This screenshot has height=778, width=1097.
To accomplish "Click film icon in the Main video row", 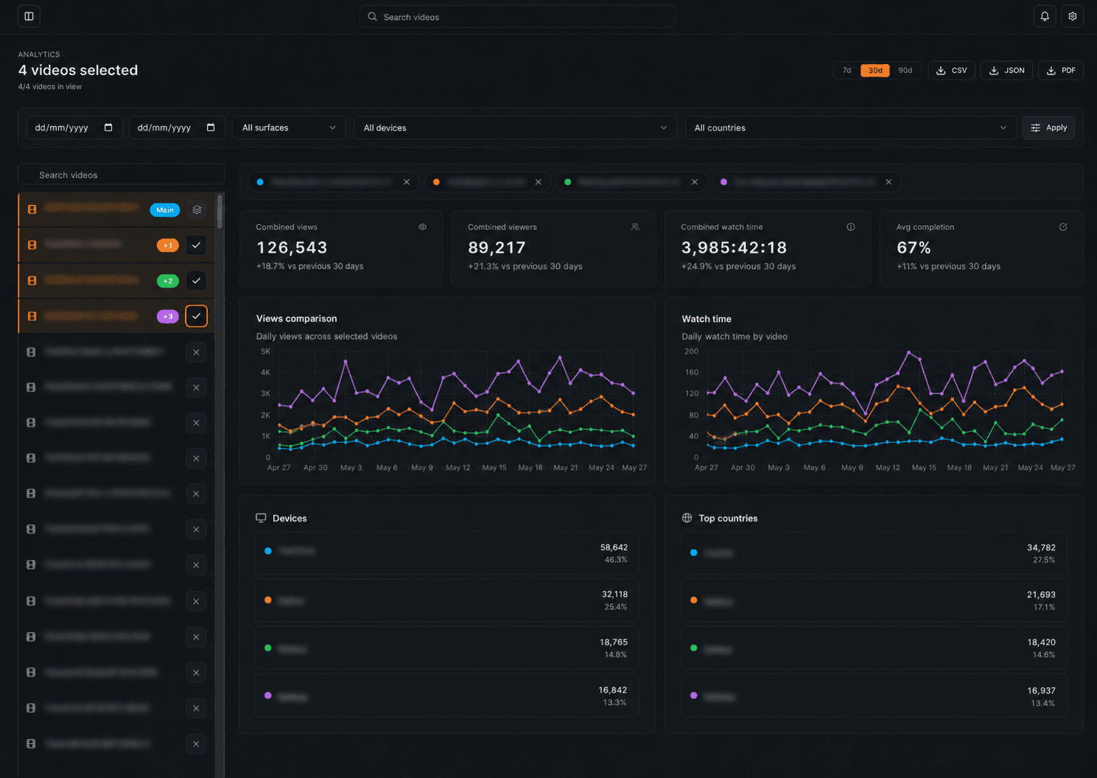I will click(x=32, y=210).
